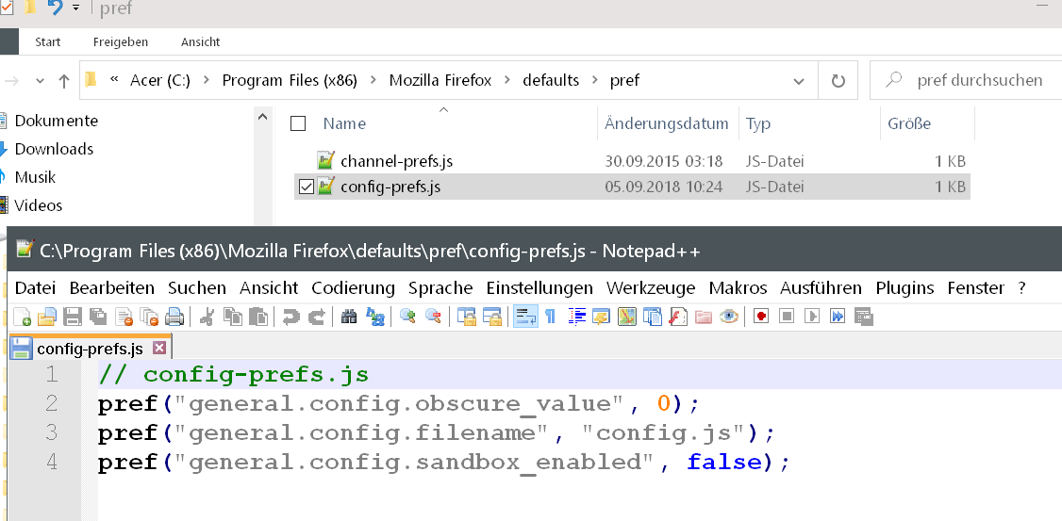This screenshot has width=1062, height=521.
Task: Close the config-prefs.js tab with X
Action: [159, 348]
